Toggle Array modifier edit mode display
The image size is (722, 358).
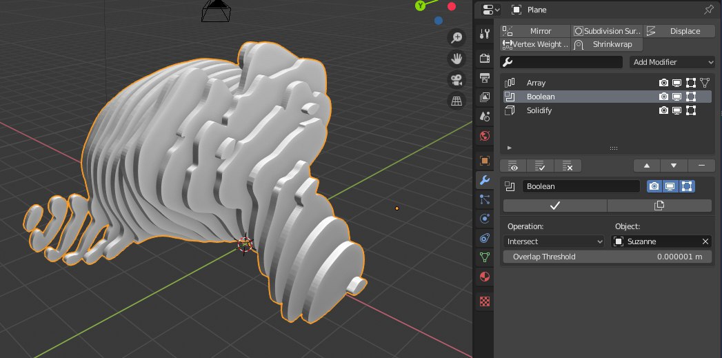tap(691, 83)
